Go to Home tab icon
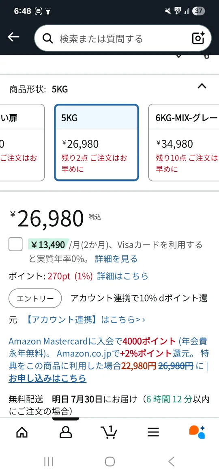219x476 pixels. (x=22, y=432)
